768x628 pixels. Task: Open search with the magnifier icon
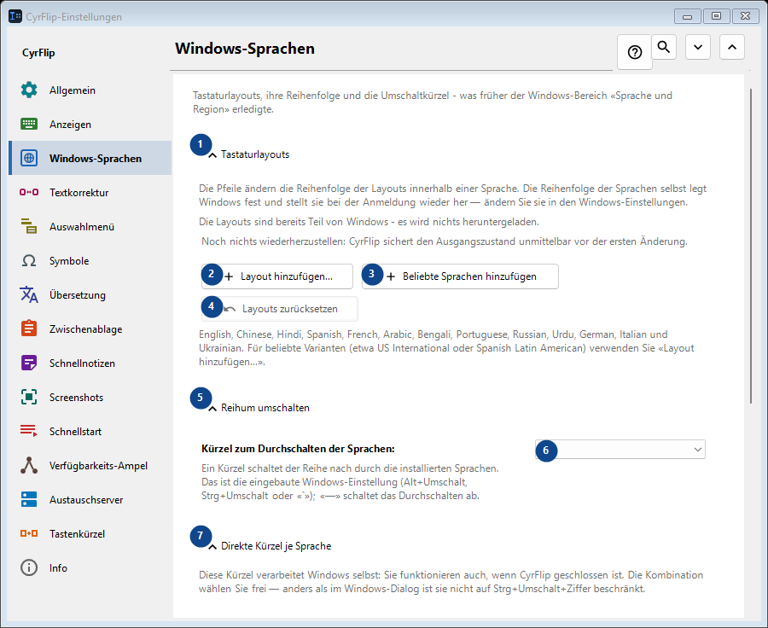click(x=664, y=47)
